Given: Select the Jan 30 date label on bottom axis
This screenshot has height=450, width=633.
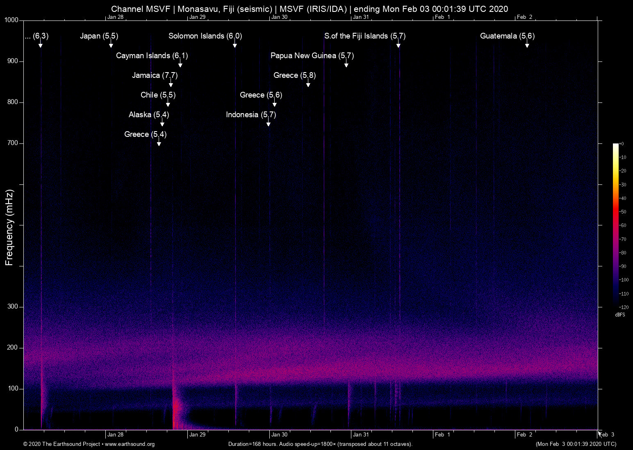Looking at the screenshot, I should coord(280,434).
